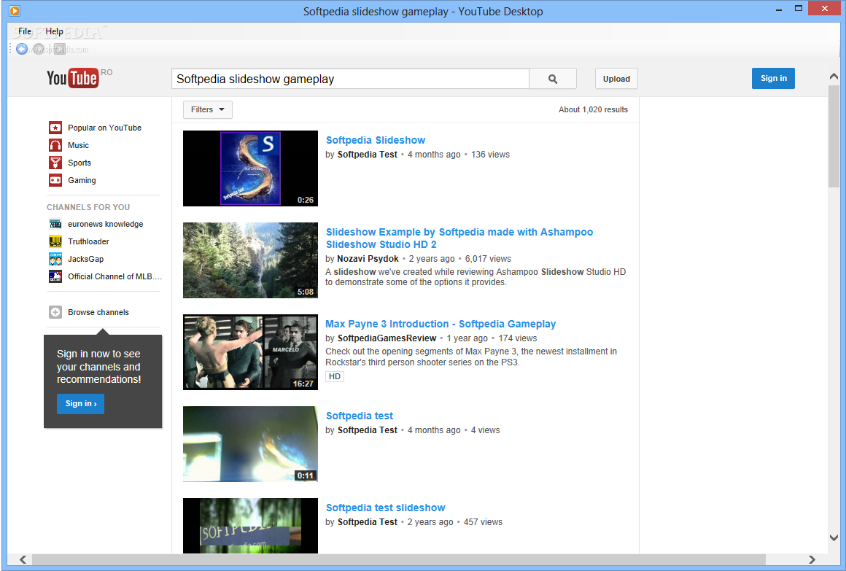Open the euronews knowledge channel
Screen dimensions: 846x571
tap(106, 224)
